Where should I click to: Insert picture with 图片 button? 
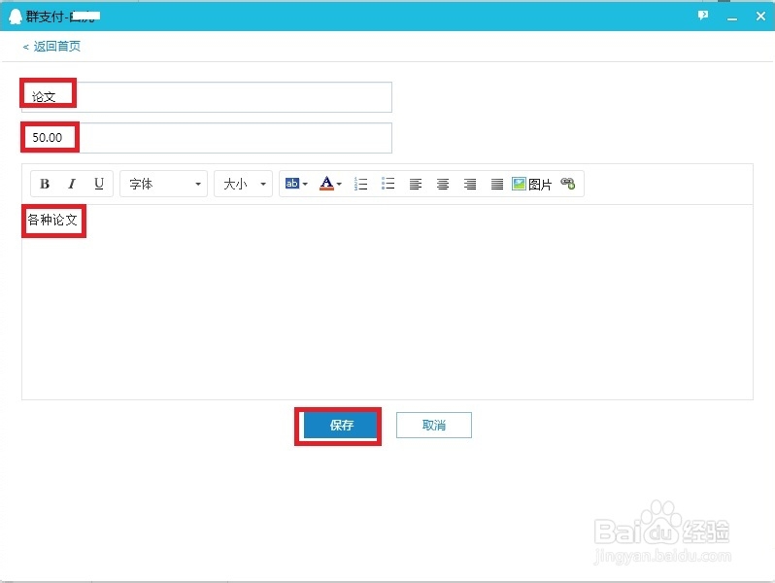[531, 184]
